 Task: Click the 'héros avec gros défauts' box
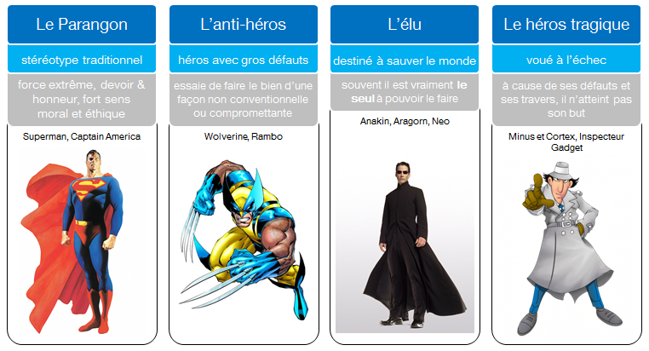tap(244, 59)
